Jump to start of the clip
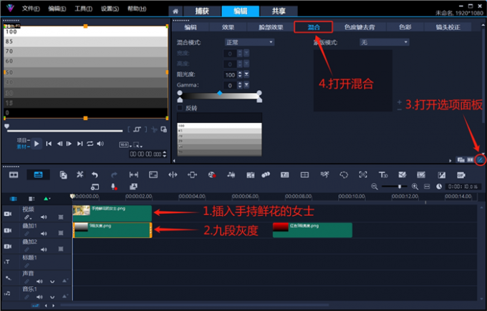This screenshot has width=487, height=311. (49, 144)
